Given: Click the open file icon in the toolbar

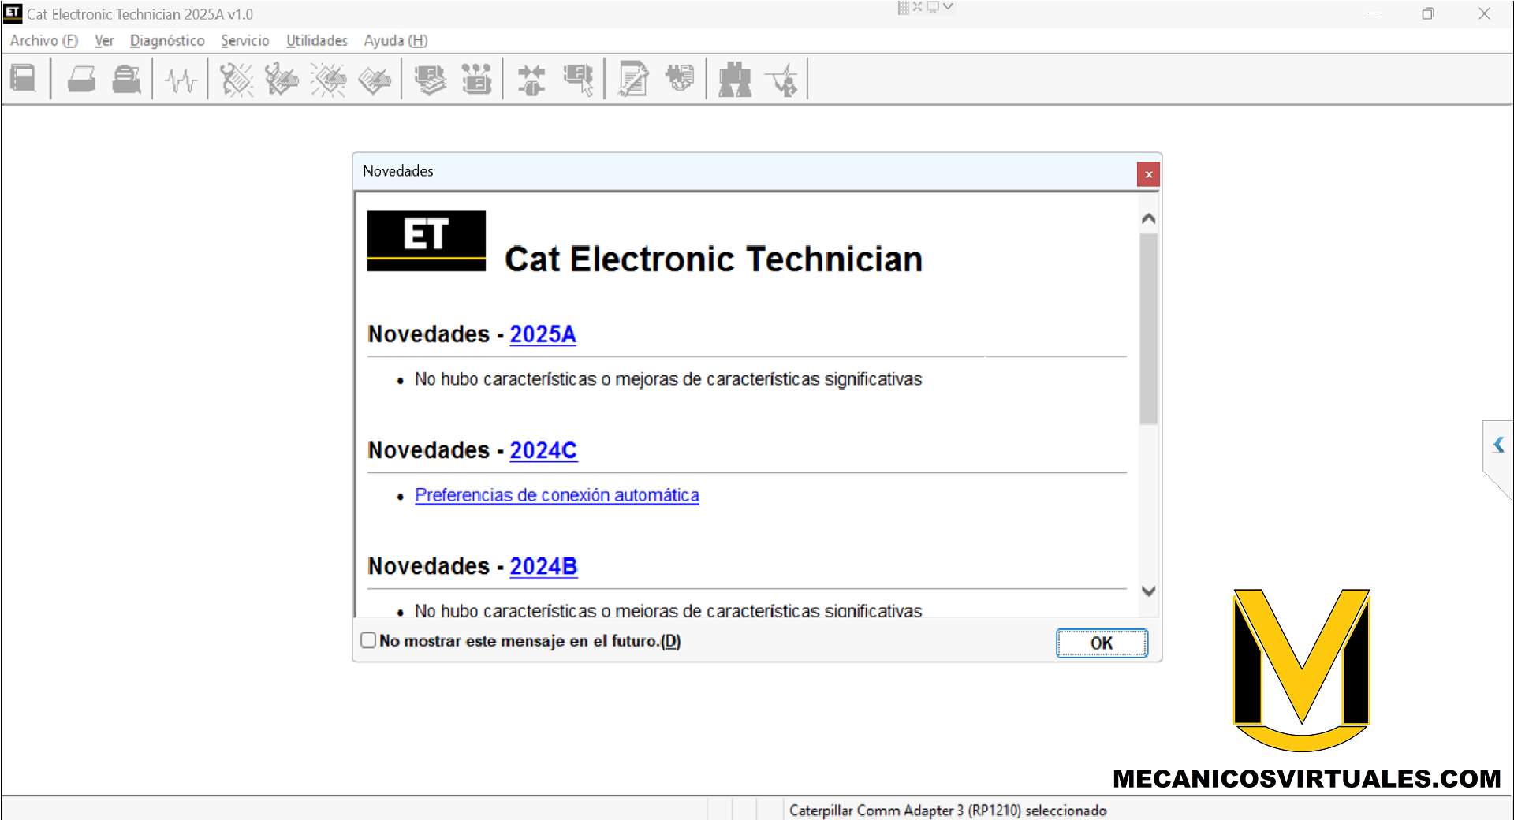Looking at the screenshot, I should (x=24, y=79).
